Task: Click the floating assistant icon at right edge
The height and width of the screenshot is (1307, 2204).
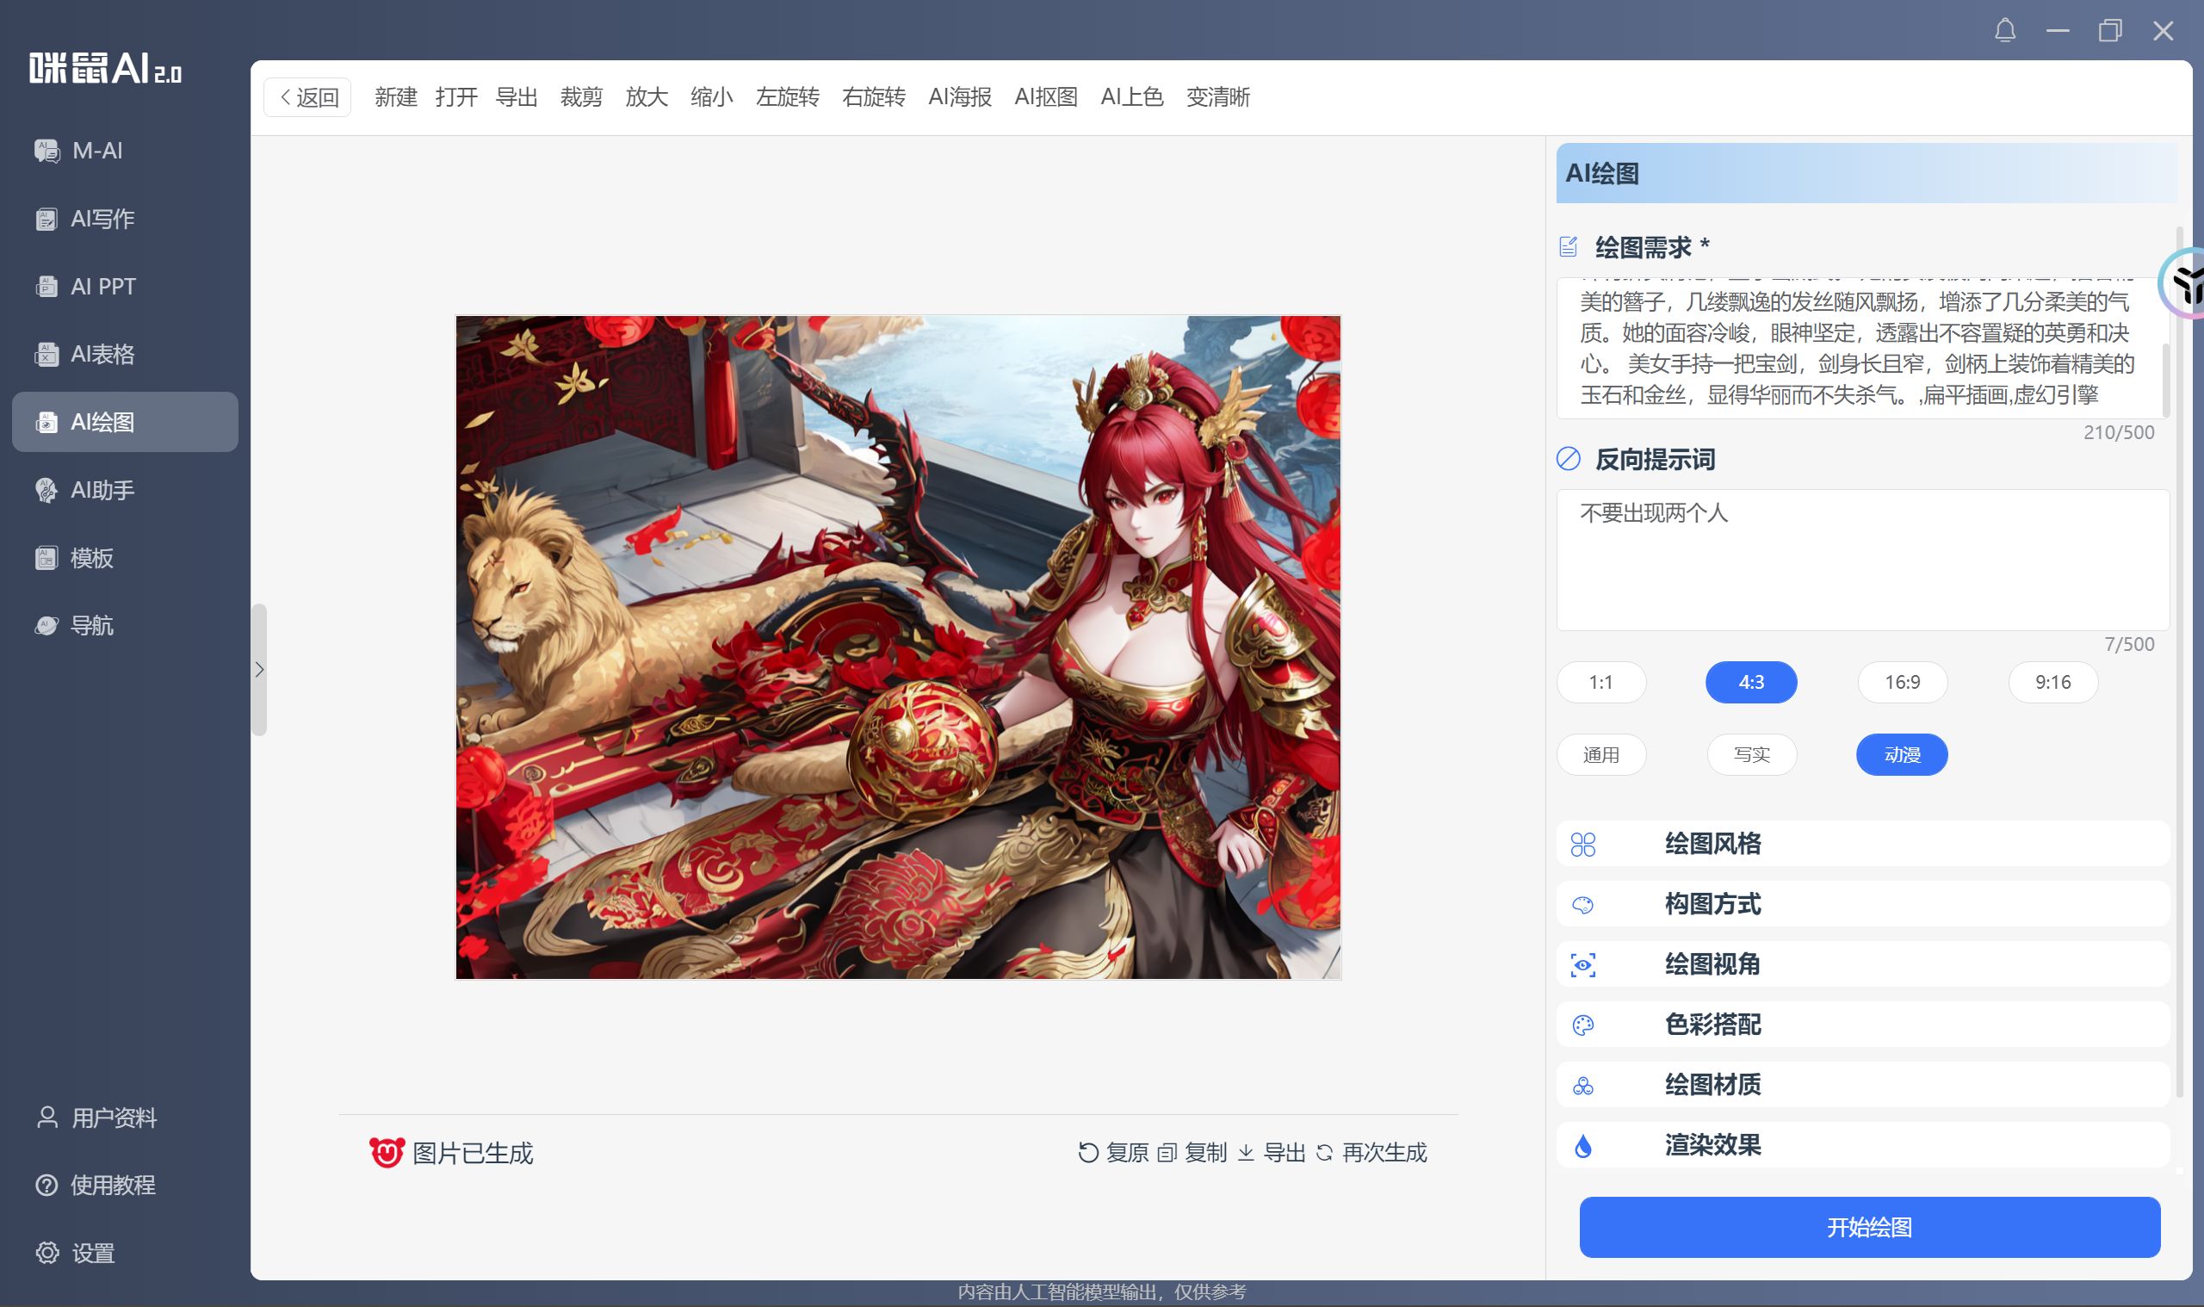Action: pyautogui.click(x=2186, y=283)
